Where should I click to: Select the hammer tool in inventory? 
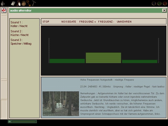click(34, 3)
